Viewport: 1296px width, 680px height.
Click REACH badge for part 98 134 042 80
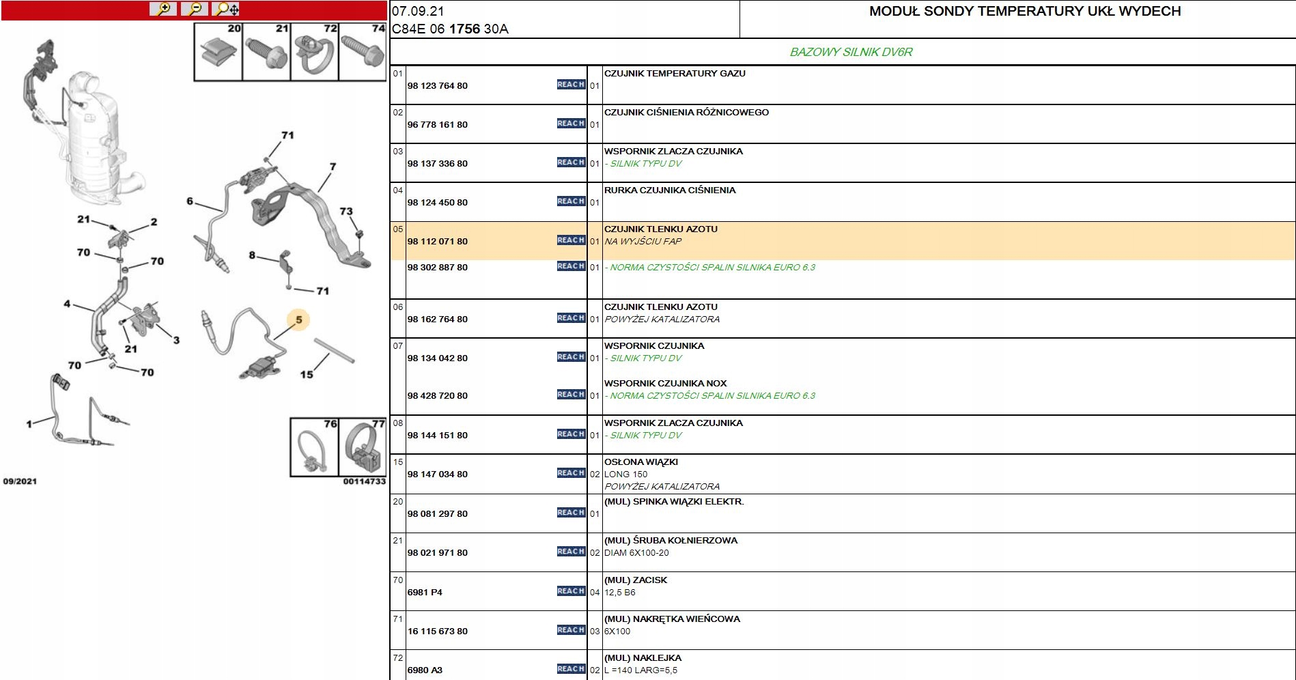pos(571,357)
